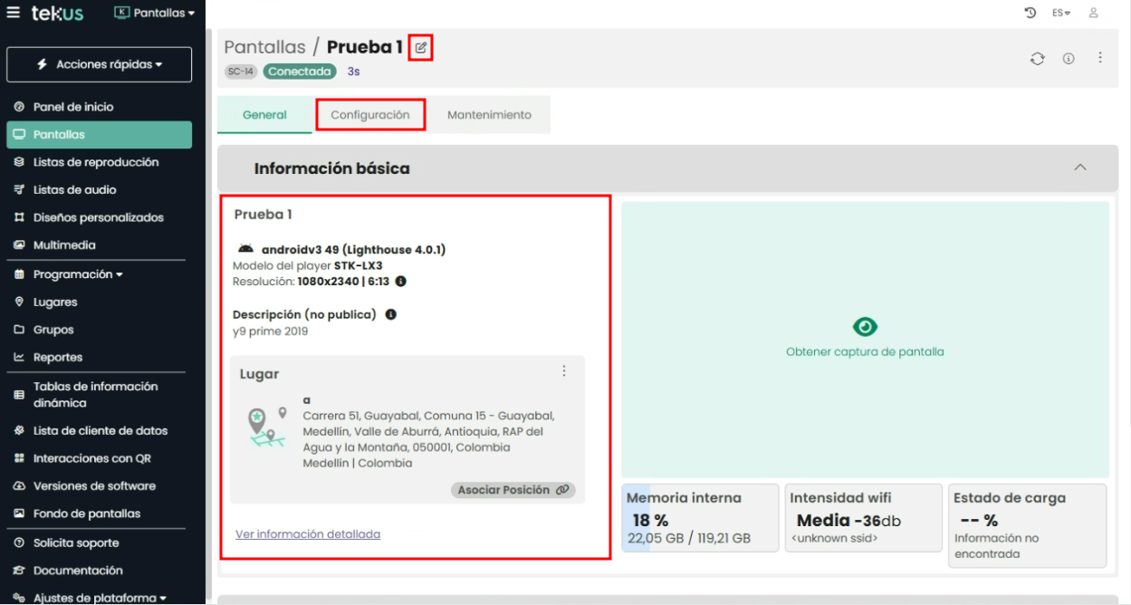This screenshot has width=1131, height=605.
Task: Click the edit pencil icon beside Prueba 1
Action: [x=421, y=47]
